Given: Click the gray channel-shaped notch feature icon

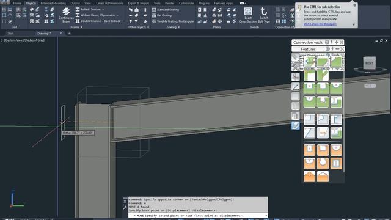Looking at the screenshot, I should pos(336,119).
